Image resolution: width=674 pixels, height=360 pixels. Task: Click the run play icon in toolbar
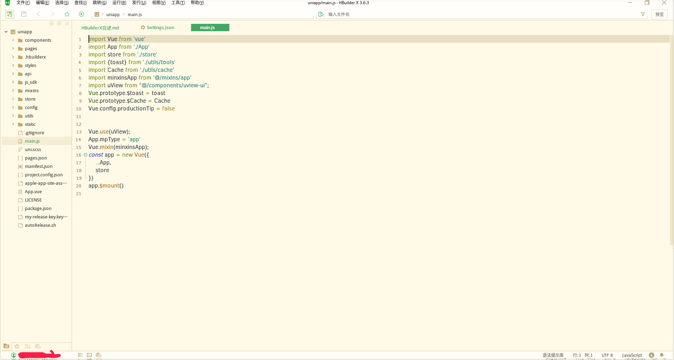coord(81,14)
